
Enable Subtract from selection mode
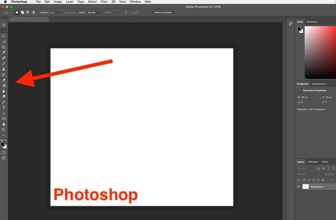coord(28,12)
